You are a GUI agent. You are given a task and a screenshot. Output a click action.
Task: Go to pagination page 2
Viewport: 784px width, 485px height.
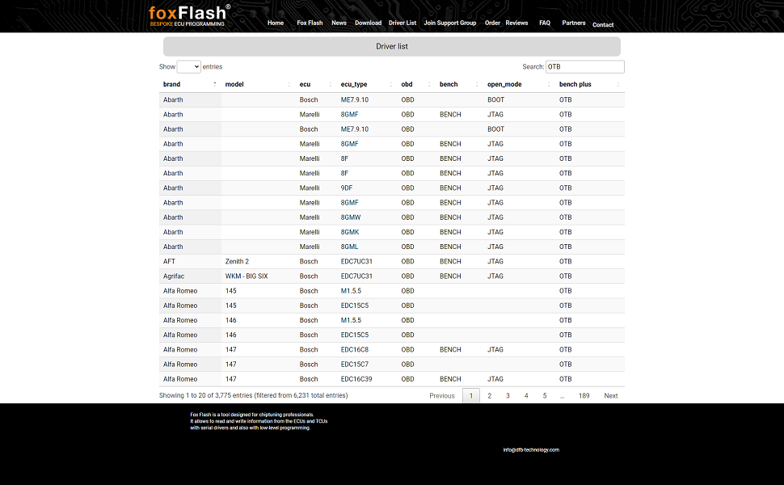tap(490, 395)
